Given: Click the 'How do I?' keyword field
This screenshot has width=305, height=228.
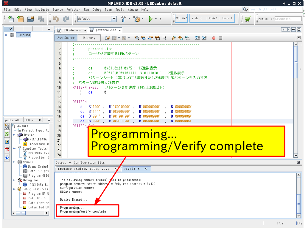Looking at the screenshot, I should coord(288,19).
